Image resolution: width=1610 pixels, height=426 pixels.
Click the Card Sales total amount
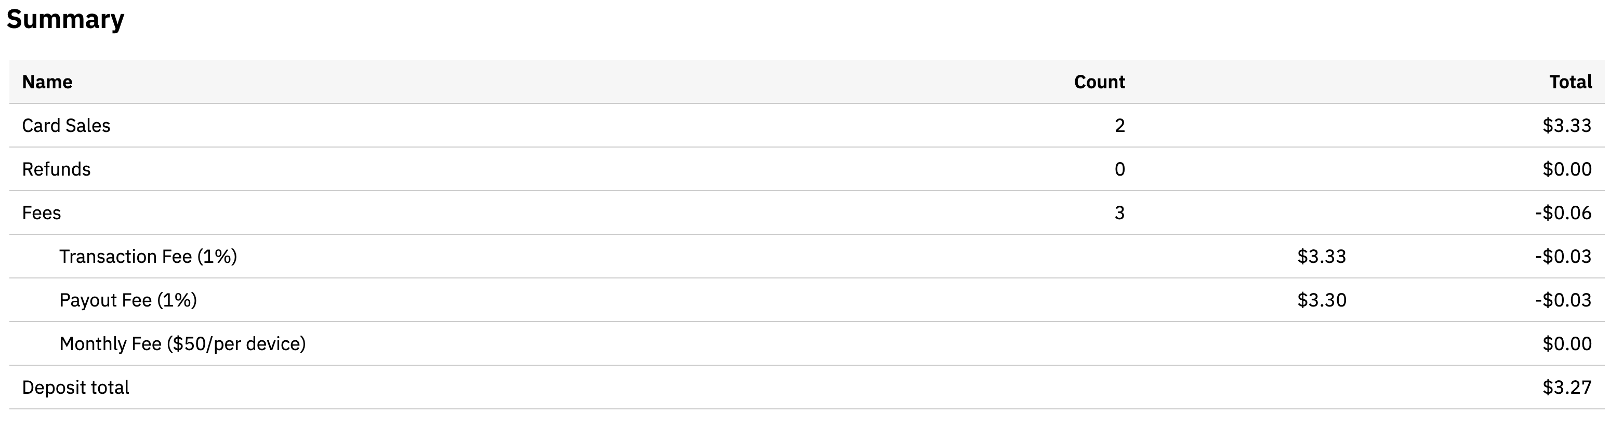1566,126
